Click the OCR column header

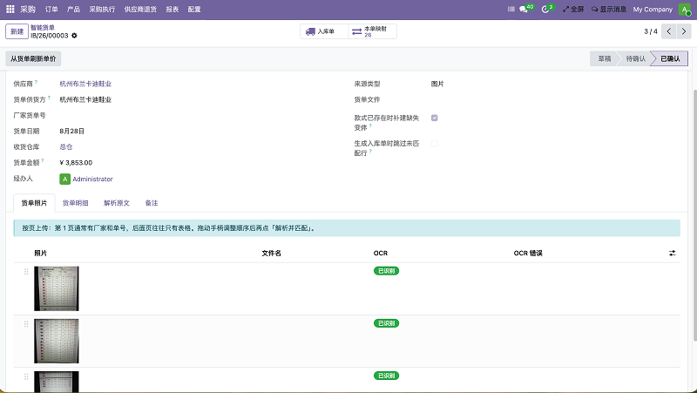(381, 253)
